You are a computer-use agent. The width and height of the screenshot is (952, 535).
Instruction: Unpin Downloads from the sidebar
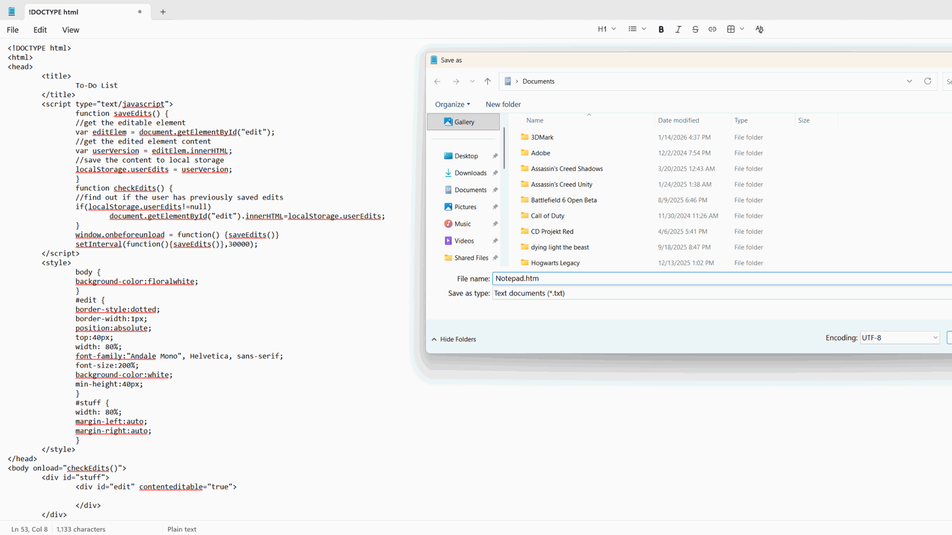[495, 172]
